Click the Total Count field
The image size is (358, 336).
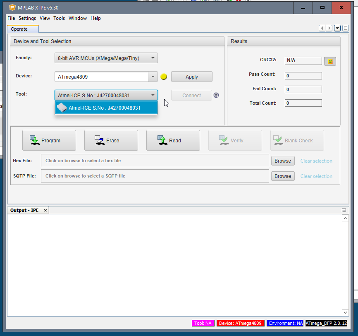coord(303,103)
